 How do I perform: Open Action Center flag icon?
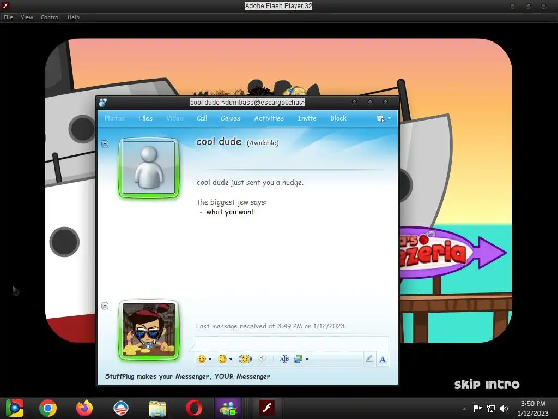click(477, 408)
